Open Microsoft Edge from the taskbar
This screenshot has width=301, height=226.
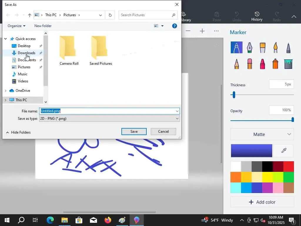(x=50, y=220)
